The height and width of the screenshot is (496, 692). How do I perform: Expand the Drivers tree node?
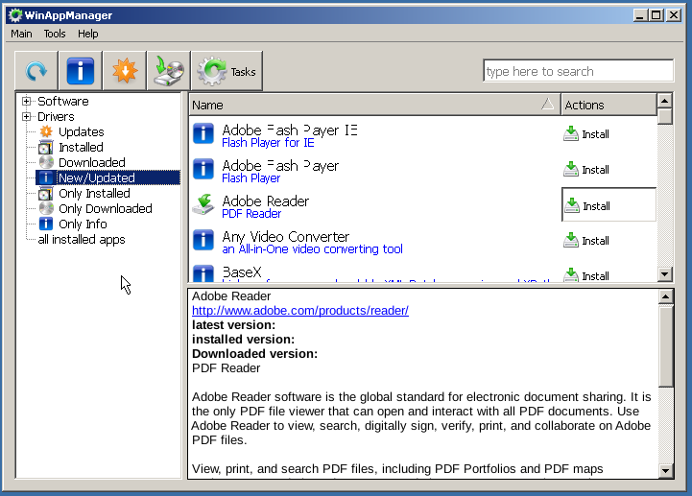[27, 117]
